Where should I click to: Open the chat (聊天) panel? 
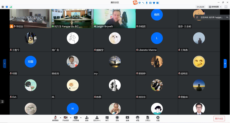pyautogui.click(x=107, y=118)
